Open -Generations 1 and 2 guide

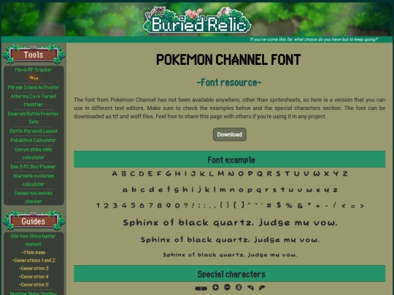(x=34, y=261)
